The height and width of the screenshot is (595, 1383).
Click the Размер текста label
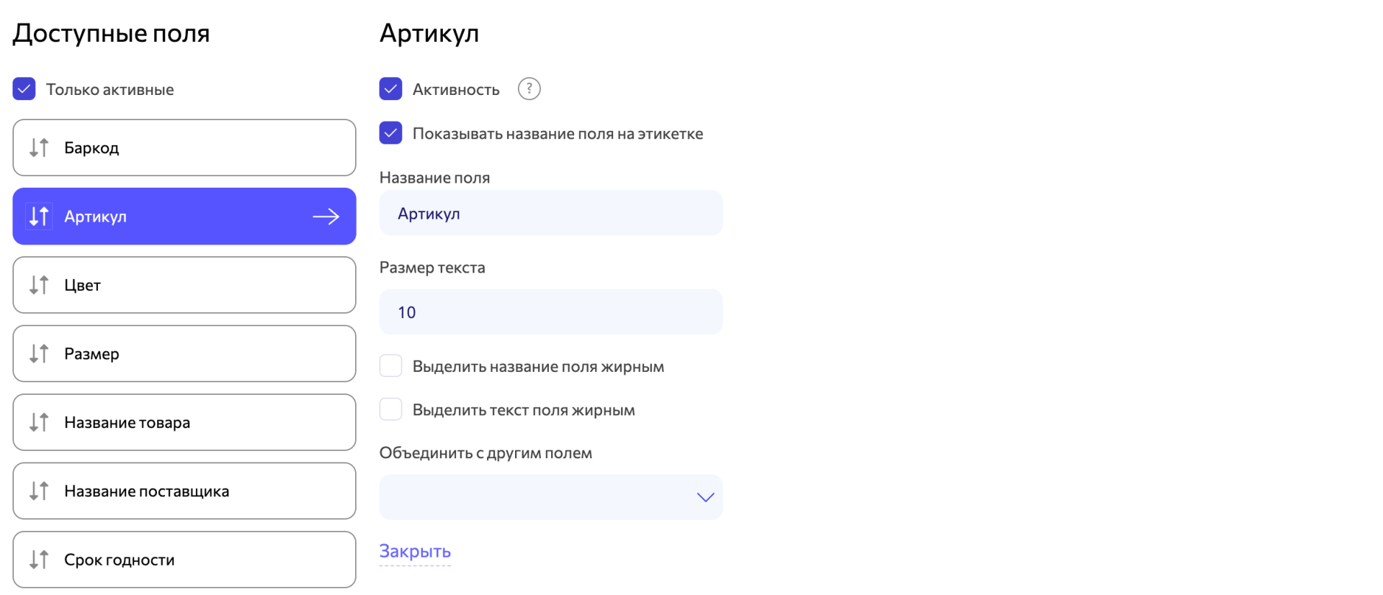pyautogui.click(x=432, y=268)
